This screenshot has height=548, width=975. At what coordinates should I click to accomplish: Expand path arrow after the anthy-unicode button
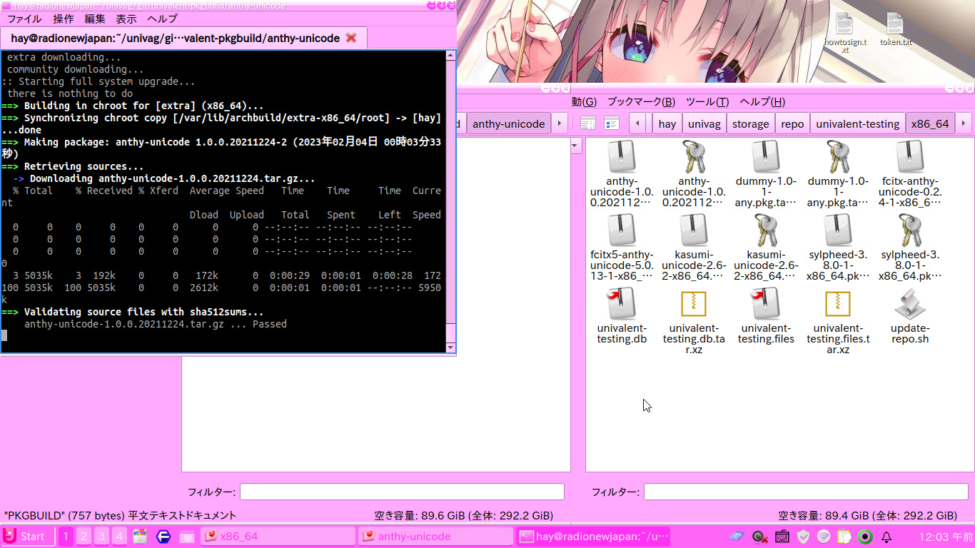tap(560, 123)
